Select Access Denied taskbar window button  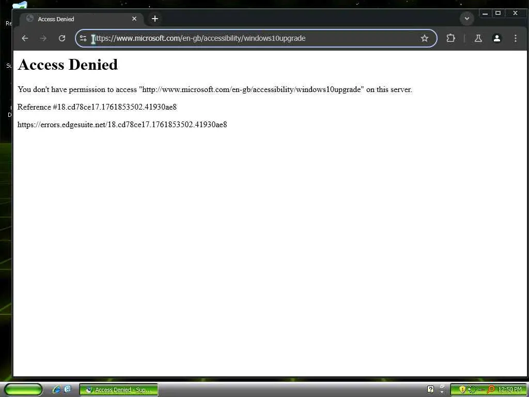point(119,390)
